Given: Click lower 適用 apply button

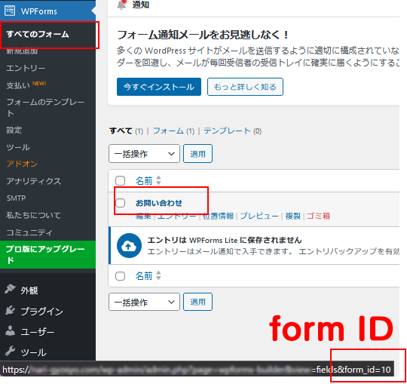Looking at the screenshot, I should pos(197,302).
